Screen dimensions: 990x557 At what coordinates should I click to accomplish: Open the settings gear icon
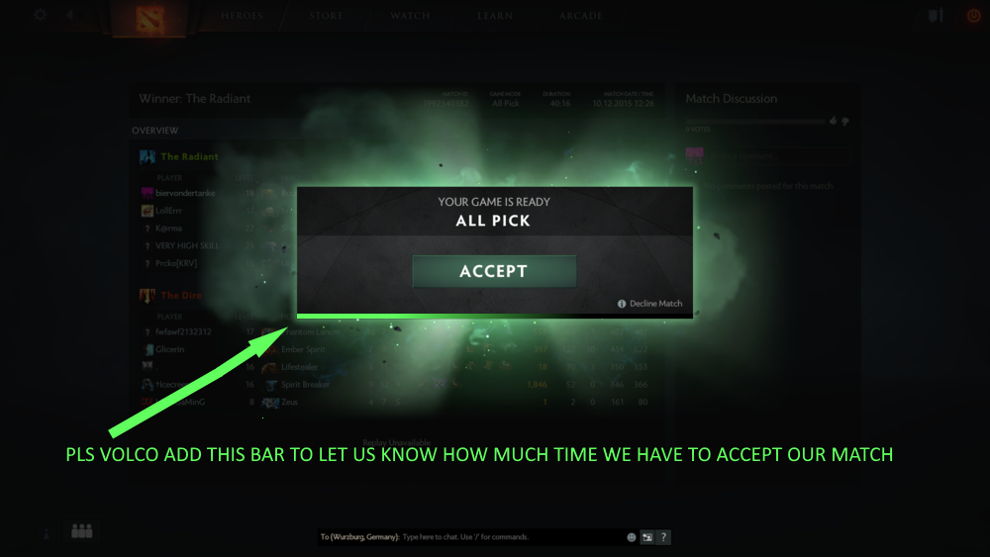pyautogui.click(x=41, y=15)
